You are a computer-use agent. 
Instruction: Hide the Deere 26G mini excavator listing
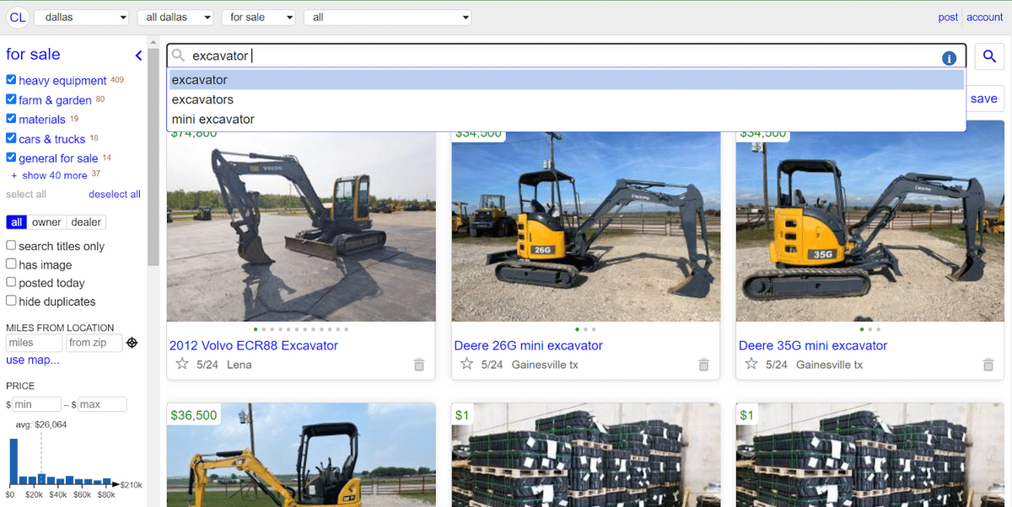(x=704, y=365)
